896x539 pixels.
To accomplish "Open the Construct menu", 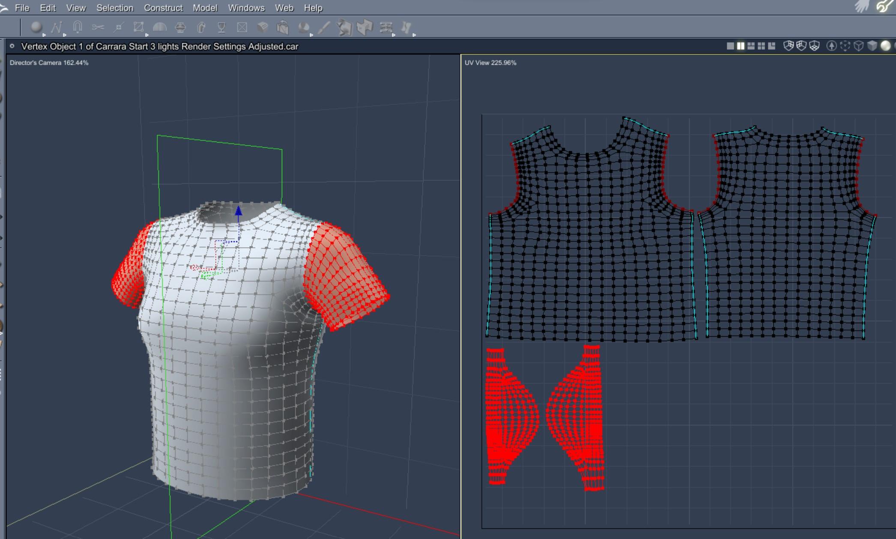I will pyautogui.click(x=163, y=8).
